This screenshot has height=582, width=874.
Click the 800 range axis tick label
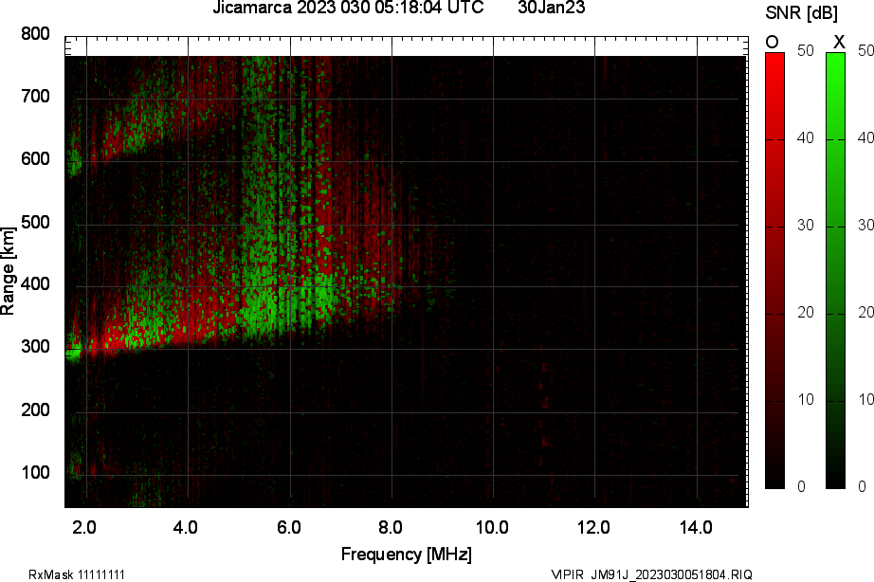[x=35, y=34]
